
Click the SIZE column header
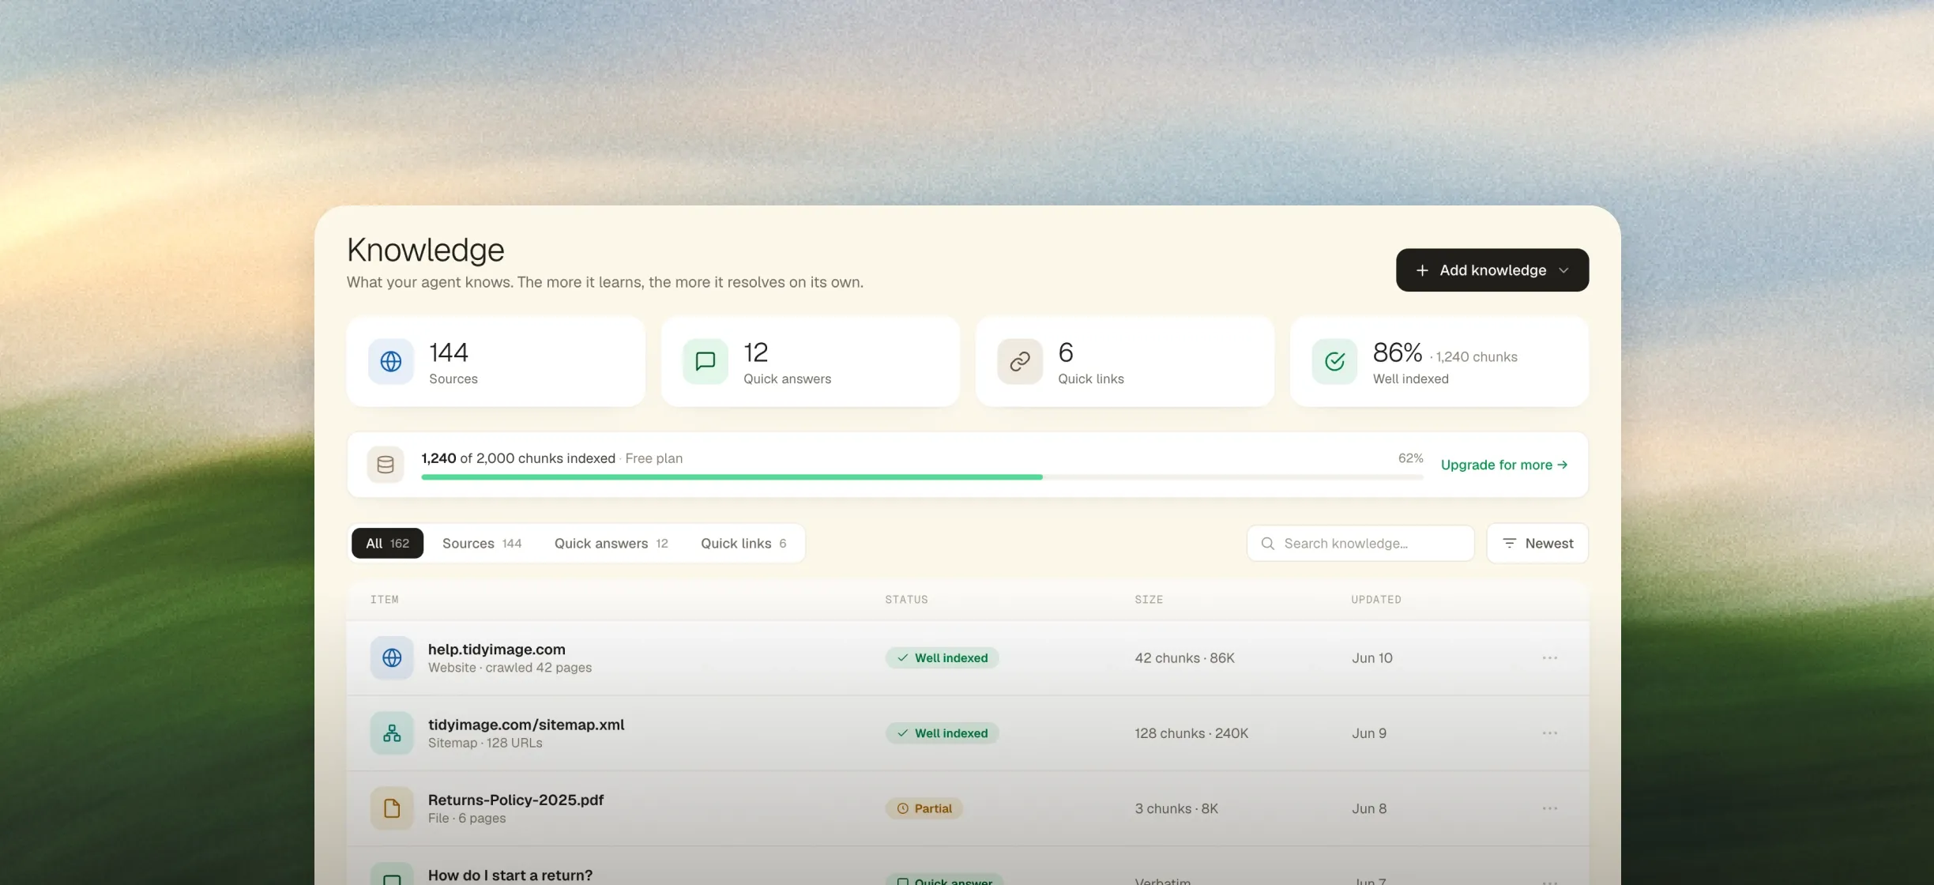tap(1149, 600)
